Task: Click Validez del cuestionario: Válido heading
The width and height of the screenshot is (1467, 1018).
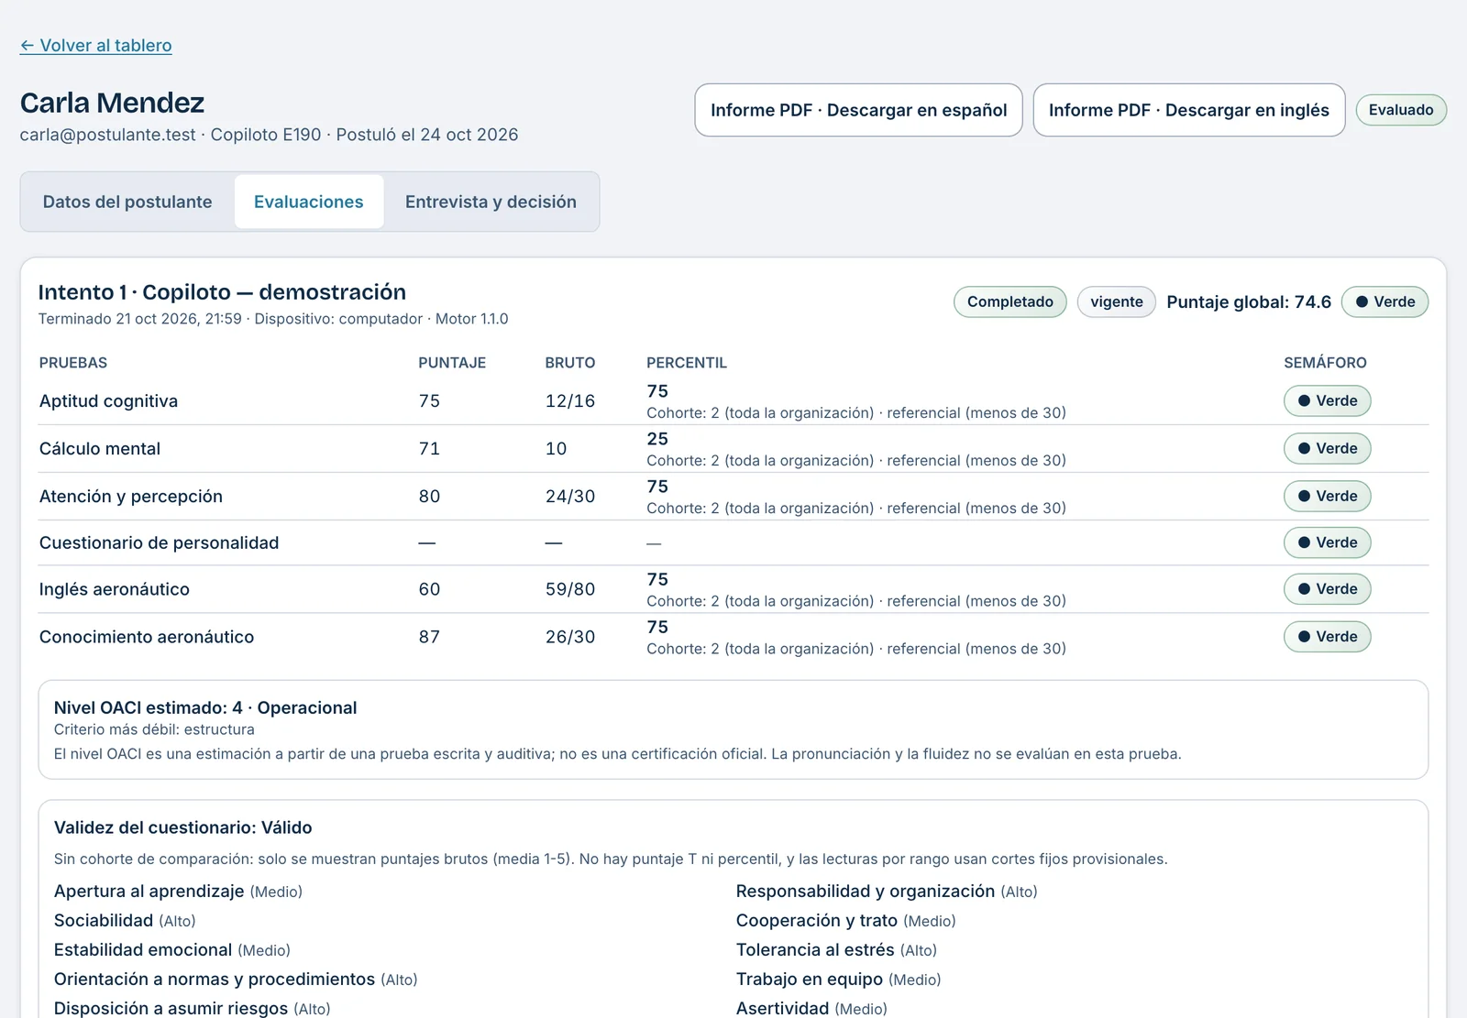Action: (182, 827)
